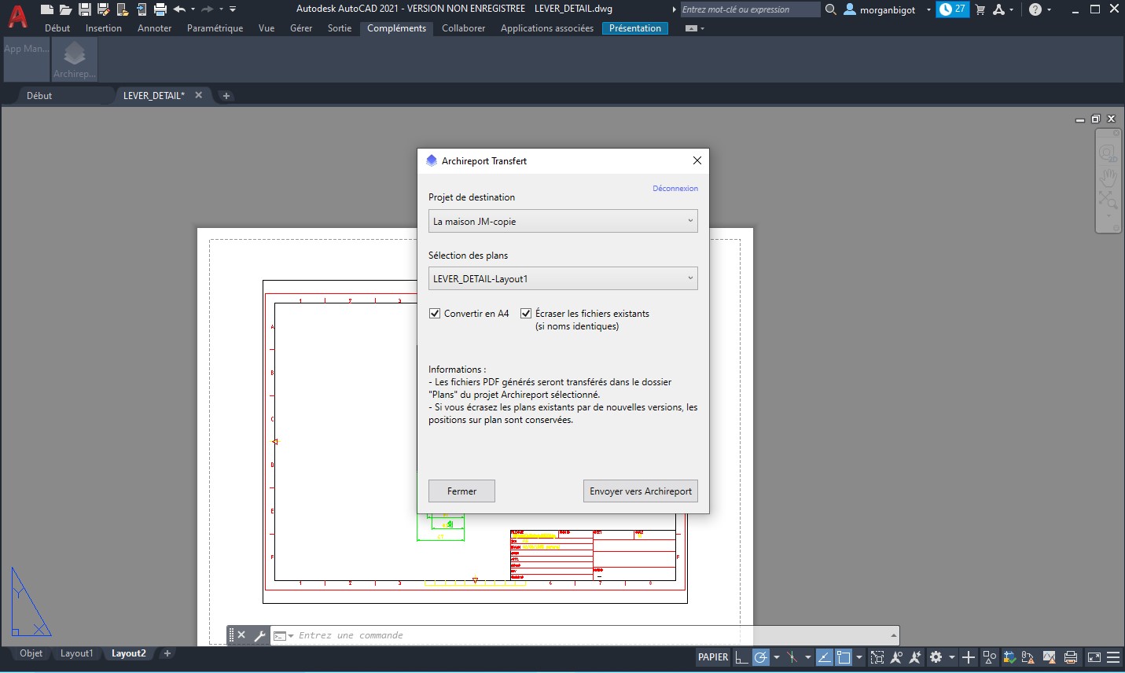The width and height of the screenshot is (1125, 673).
Task: Click the Open file folder icon
Action: [x=66, y=9]
